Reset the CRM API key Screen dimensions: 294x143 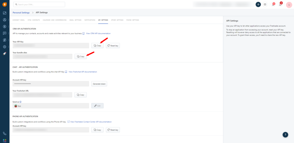[113, 46]
